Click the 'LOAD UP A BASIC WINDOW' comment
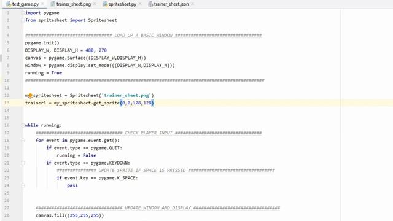The width and height of the screenshot is (393, 221). [x=143, y=36]
